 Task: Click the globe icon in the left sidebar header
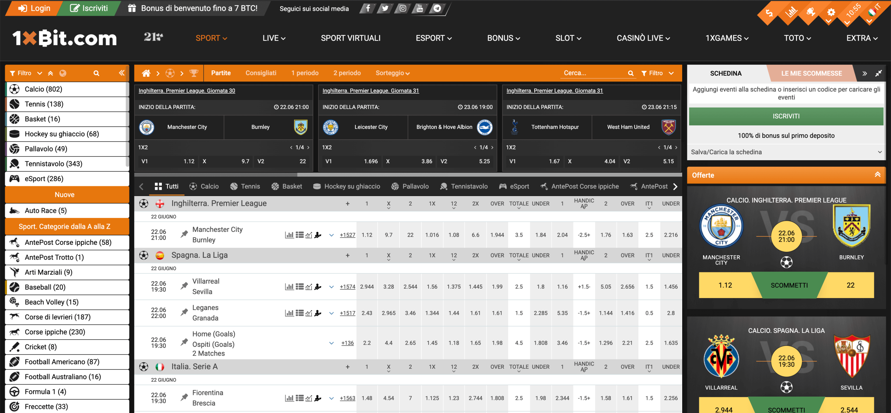click(x=63, y=73)
